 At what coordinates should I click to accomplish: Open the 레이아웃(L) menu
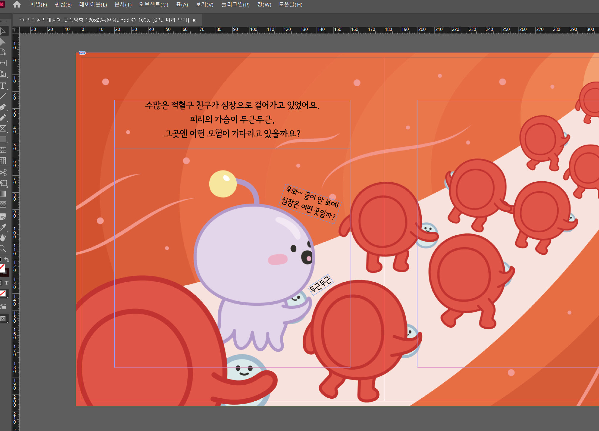pyautogui.click(x=93, y=4)
